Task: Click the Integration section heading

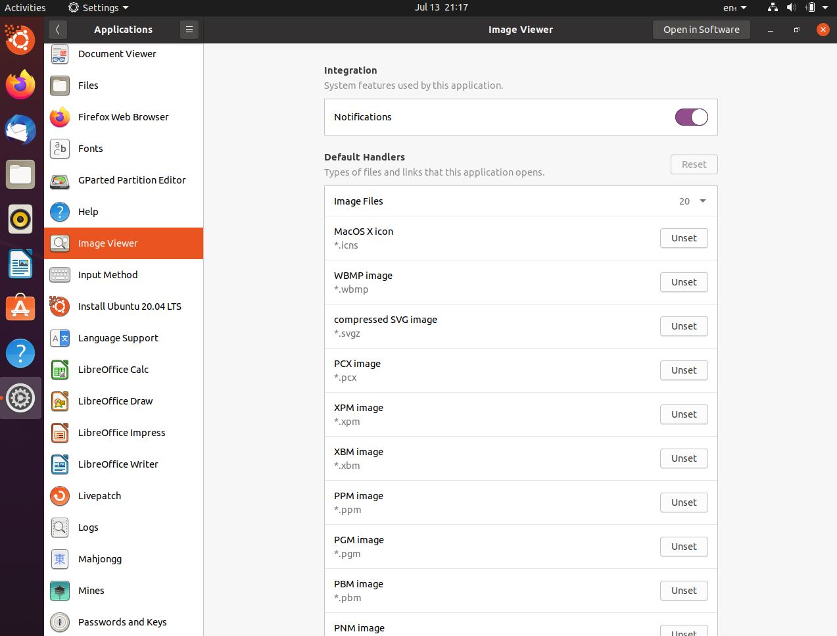Action: click(350, 70)
